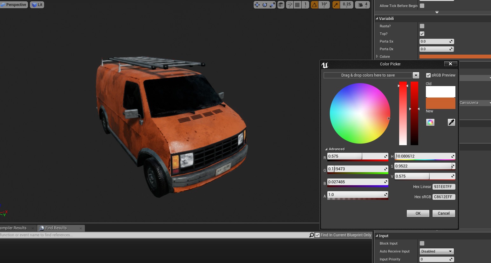Click the search magnifier icon
The width and height of the screenshot is (491, 263).
tap(312, 235)
